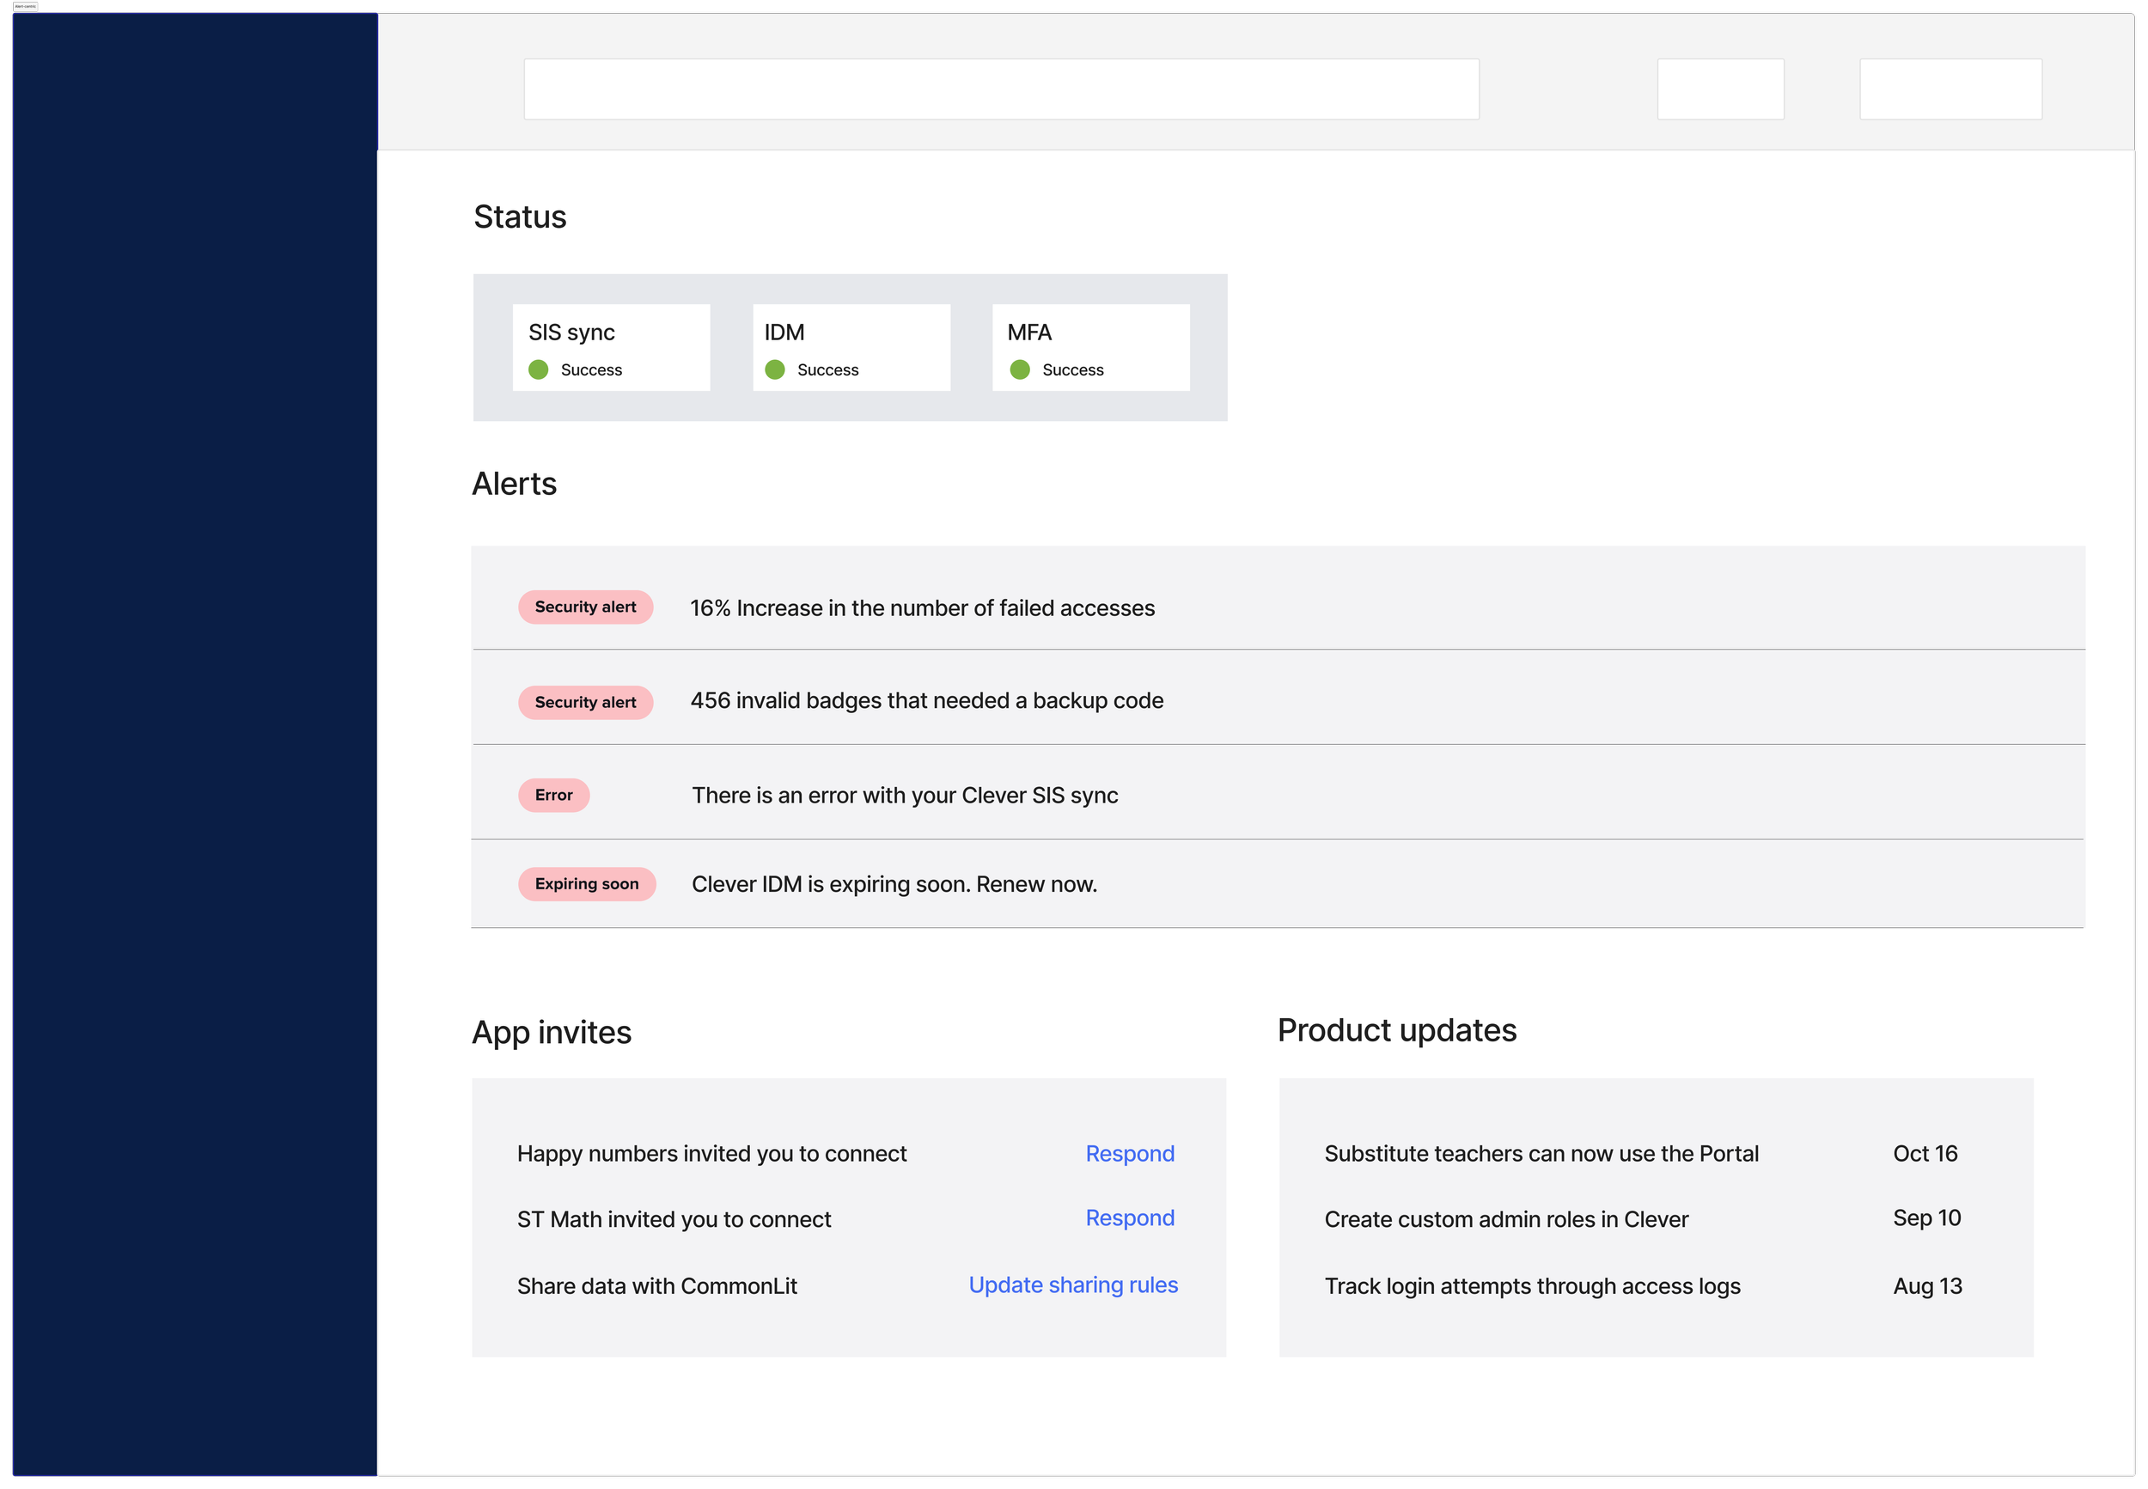Open the SIS sync status card

coord(611,347)
